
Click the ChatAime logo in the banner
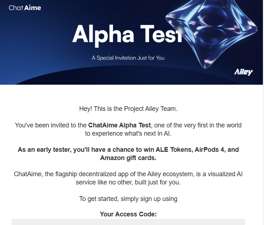(x=25, y=8)
